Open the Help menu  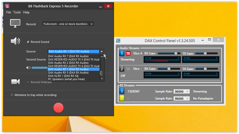26,12
